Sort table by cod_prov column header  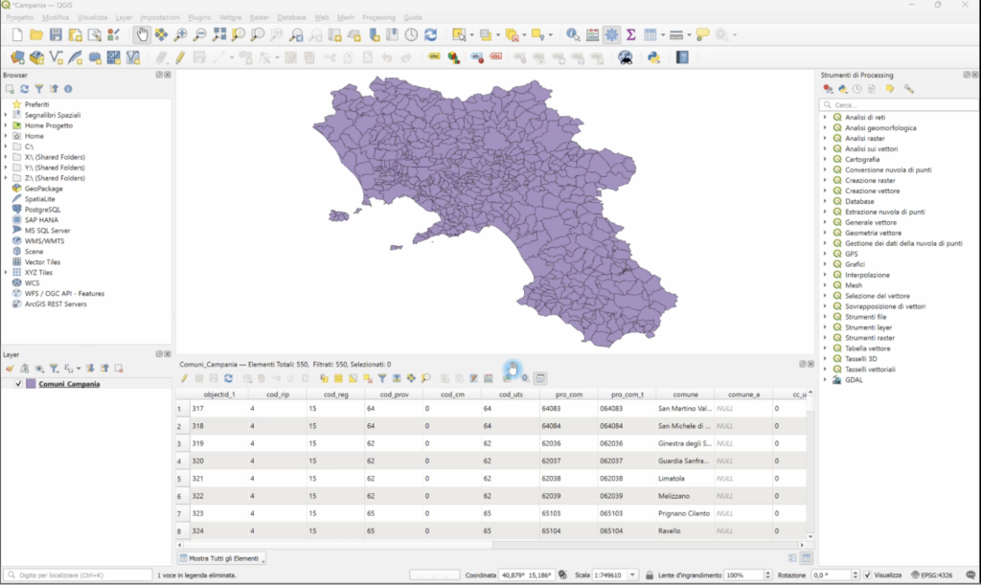394,394
